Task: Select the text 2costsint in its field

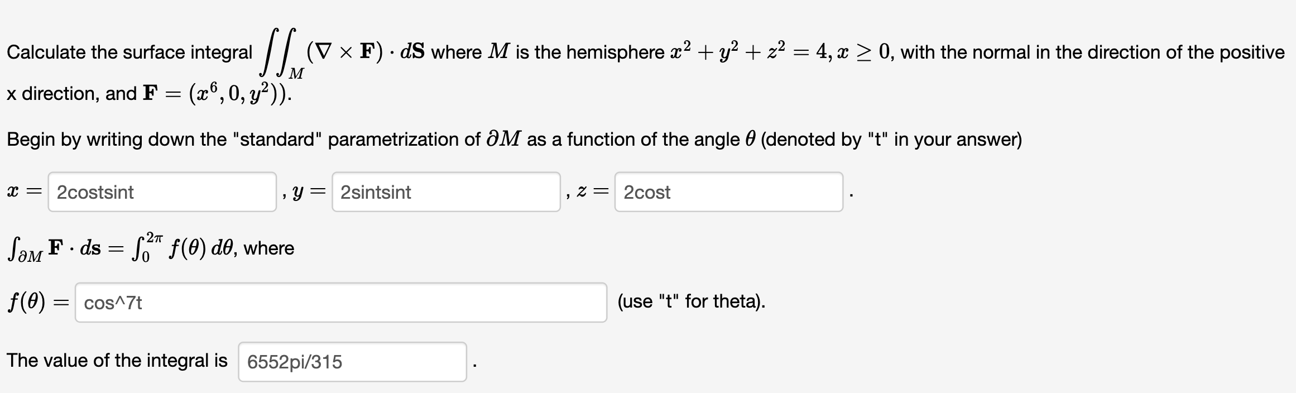Action: [x=95, y=193]
